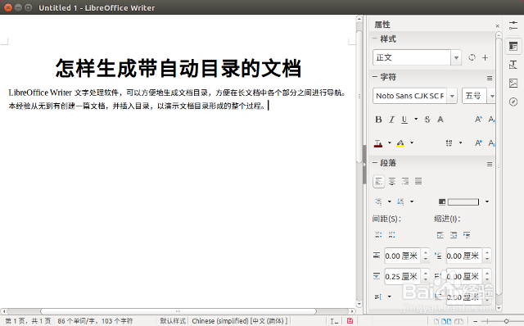Collapse the 样式 section
The width and height of the screenshot is (524, 326).
[x=375, y=38]
